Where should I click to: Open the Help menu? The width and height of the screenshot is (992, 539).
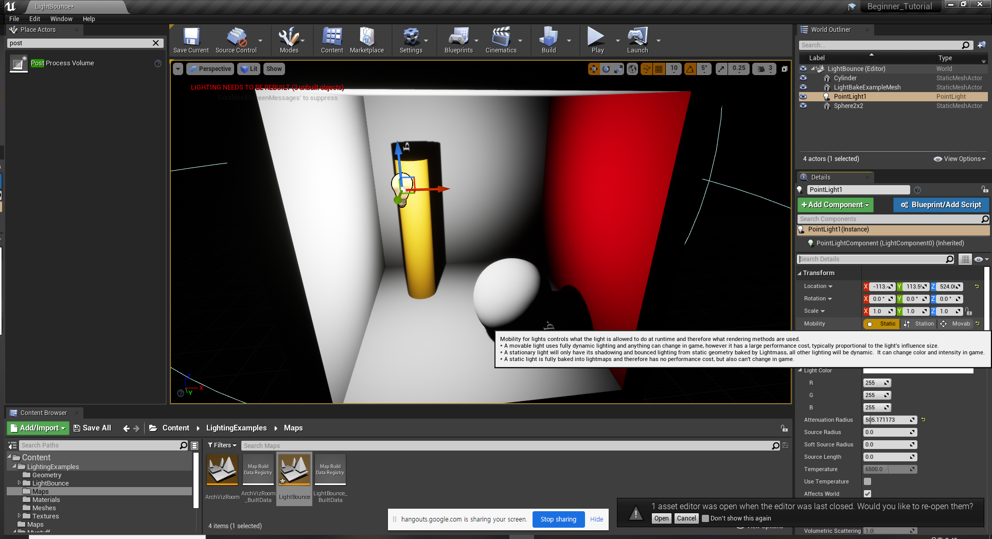(89, 19)
